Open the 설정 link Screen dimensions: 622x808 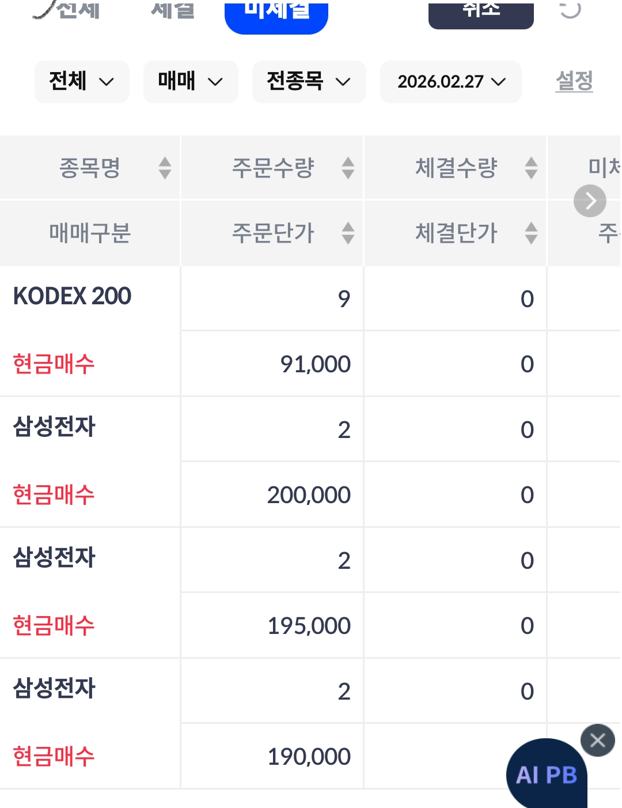point(574,81)
